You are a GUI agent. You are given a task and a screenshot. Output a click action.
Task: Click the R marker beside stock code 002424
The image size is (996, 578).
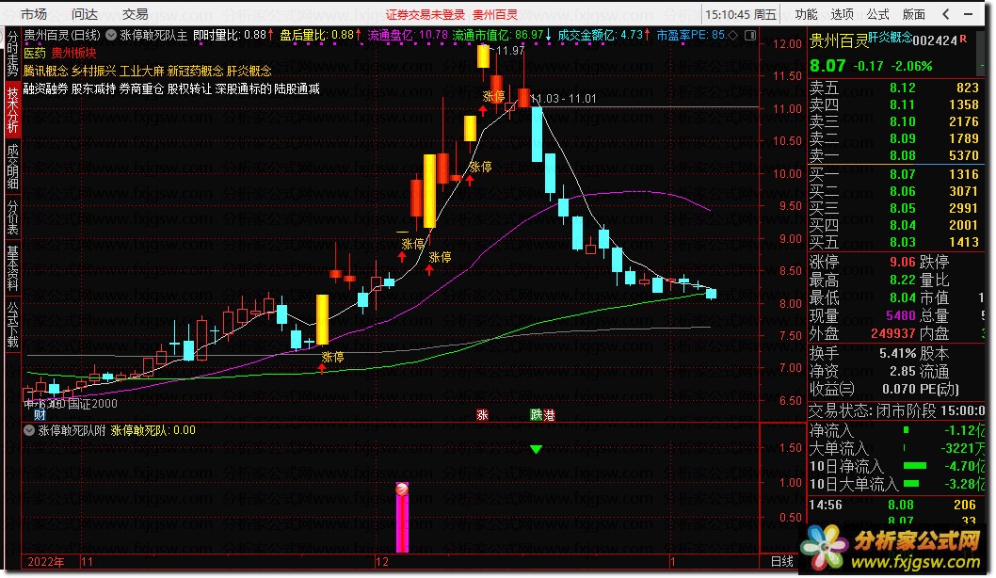964,39
